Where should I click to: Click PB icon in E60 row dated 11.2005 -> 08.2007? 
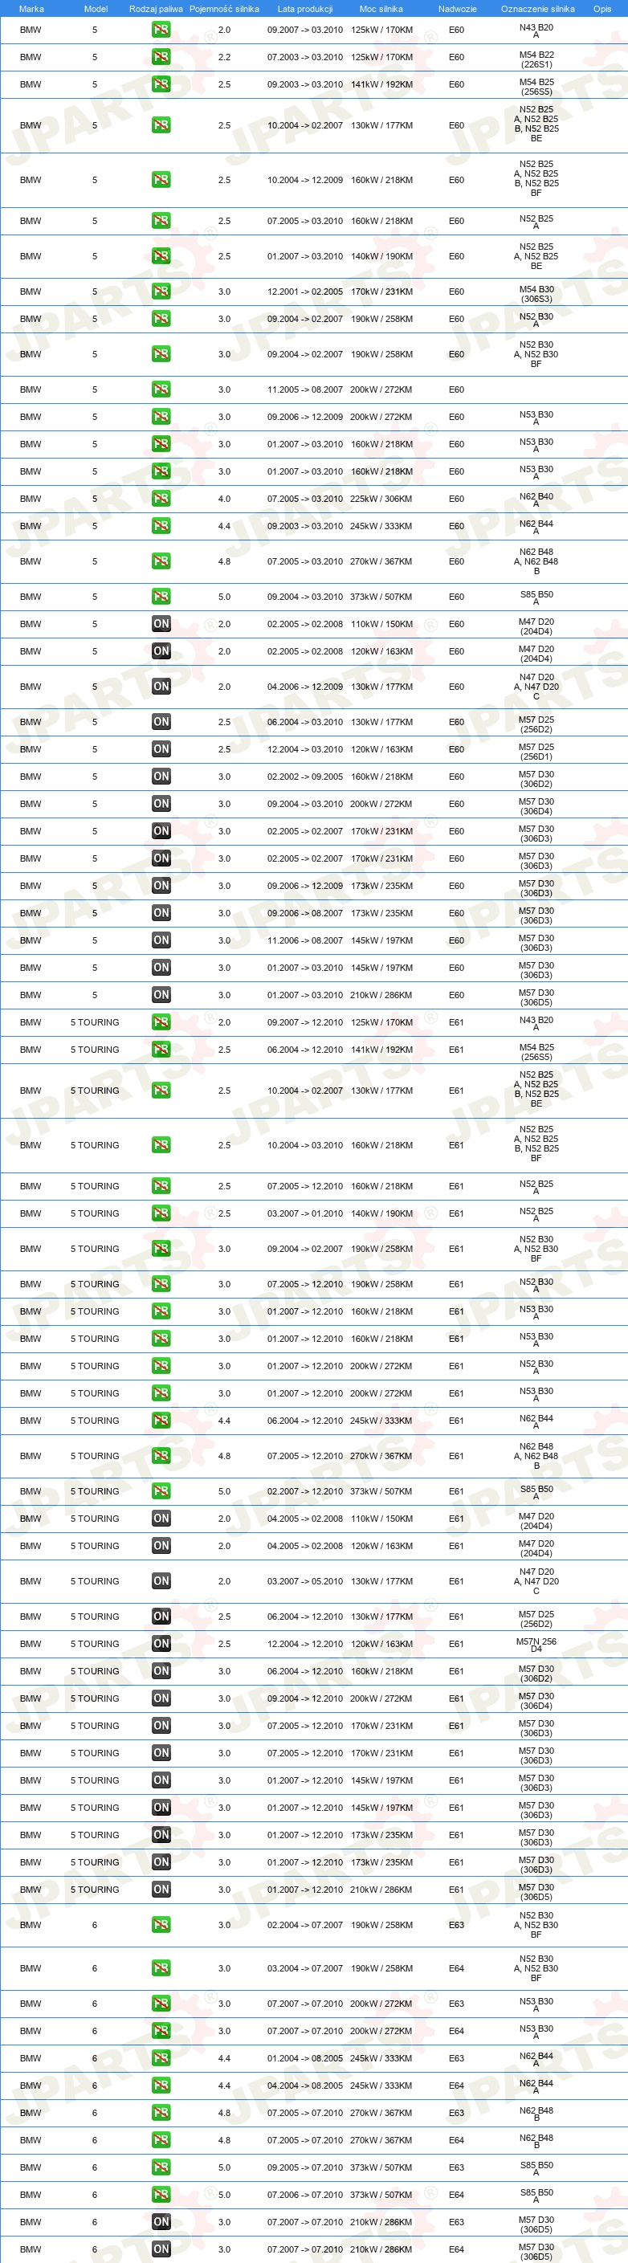tap(161, 389)
